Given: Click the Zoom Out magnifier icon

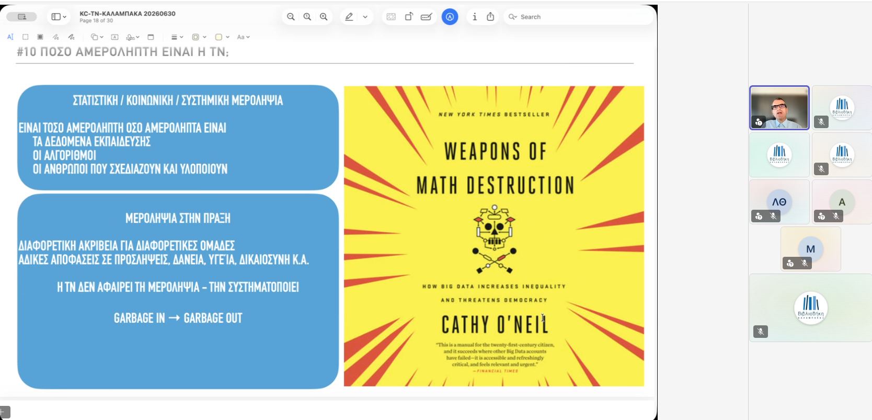Looking at the screenshot, I should coord(291,17).
